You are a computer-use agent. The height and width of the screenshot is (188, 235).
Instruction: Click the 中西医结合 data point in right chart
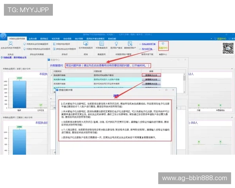pos(221,105)
